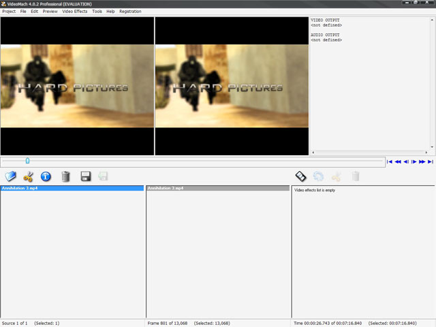Close the VideoMach window

pos(427,3)
